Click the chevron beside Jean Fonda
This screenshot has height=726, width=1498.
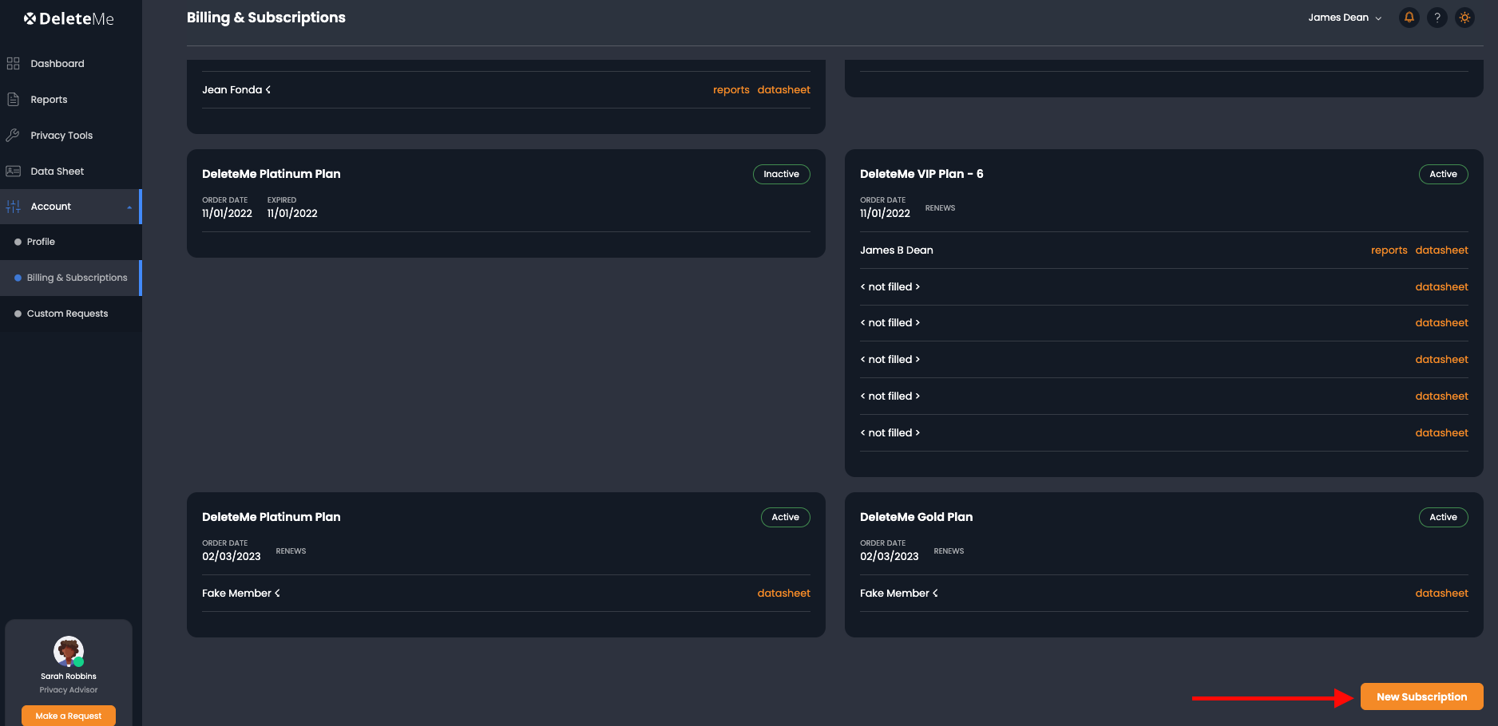(x=268, y=89)
